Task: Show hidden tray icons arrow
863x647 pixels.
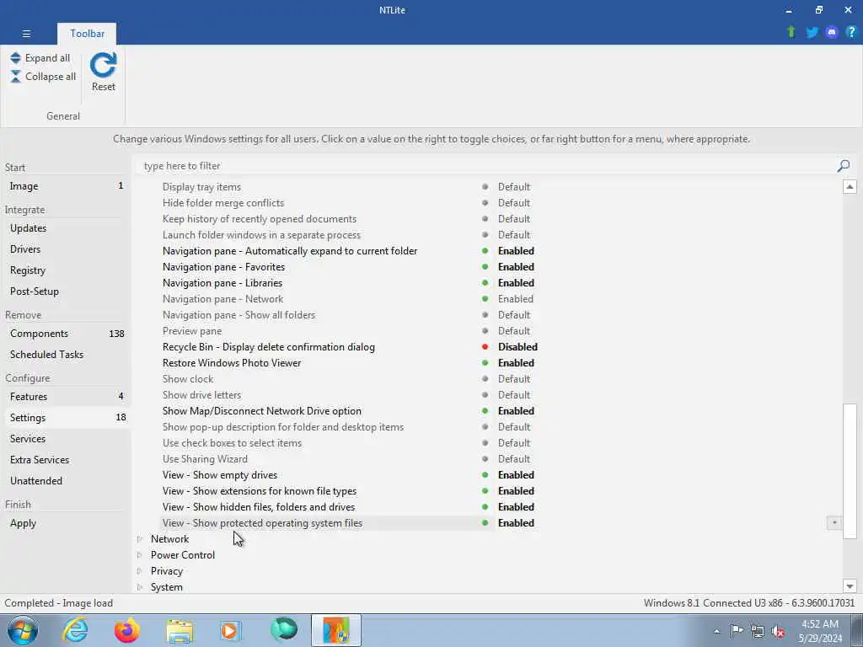Action: point(716,631)
